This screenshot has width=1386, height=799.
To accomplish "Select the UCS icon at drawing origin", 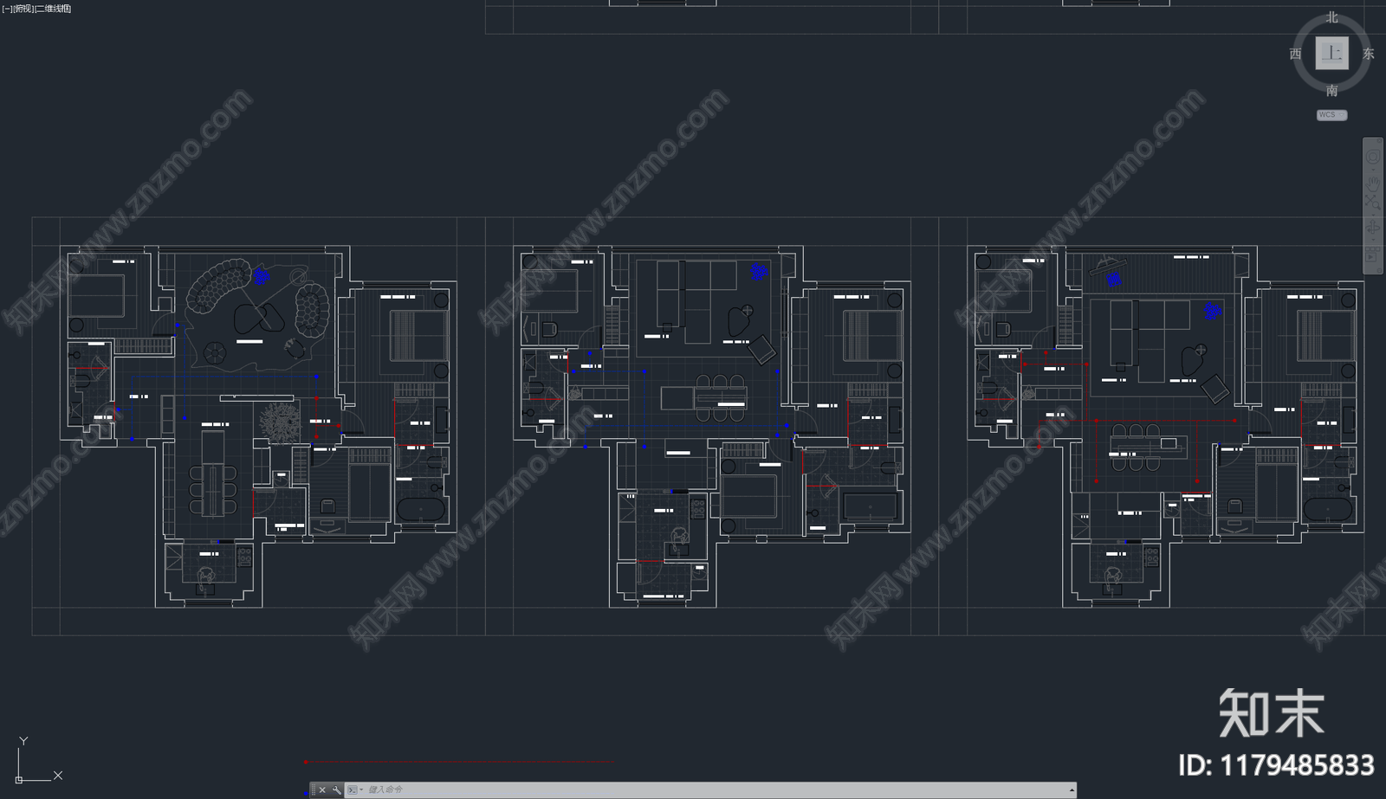I will coord(38,760).
